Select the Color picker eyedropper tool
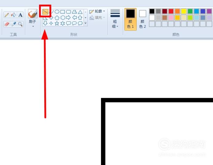 click(x=14, y=24)
